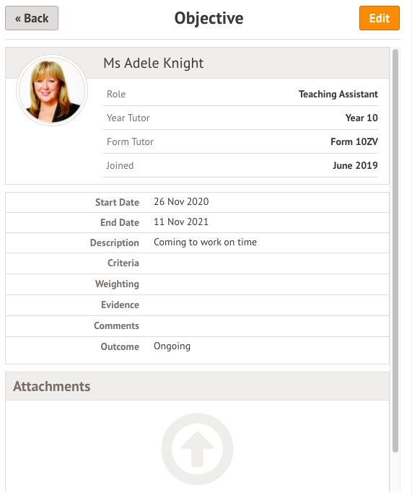
Task: Click the Outcome value Ongoing
Action: (172, 346)
